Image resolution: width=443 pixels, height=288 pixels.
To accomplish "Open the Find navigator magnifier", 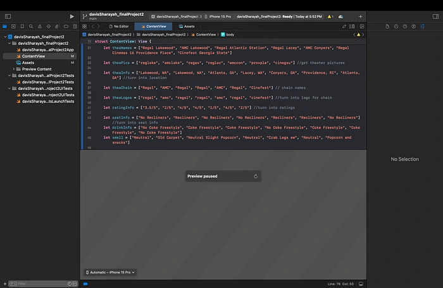I will coord(31,27).
